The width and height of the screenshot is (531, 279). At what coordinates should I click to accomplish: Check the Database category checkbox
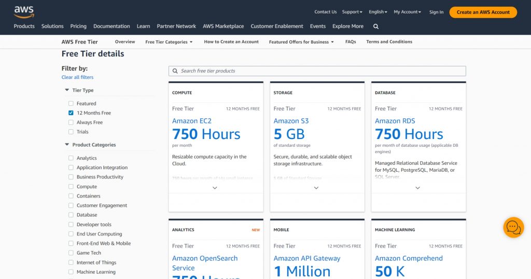coord(71,215)
